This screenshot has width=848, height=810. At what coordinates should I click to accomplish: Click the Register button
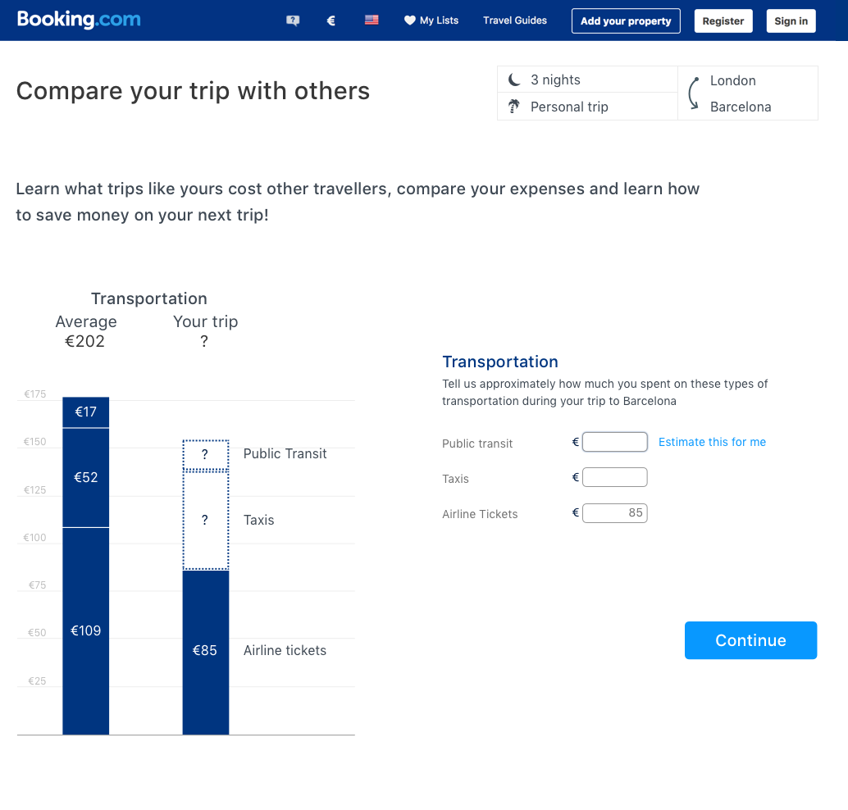[x=723, y=21]
